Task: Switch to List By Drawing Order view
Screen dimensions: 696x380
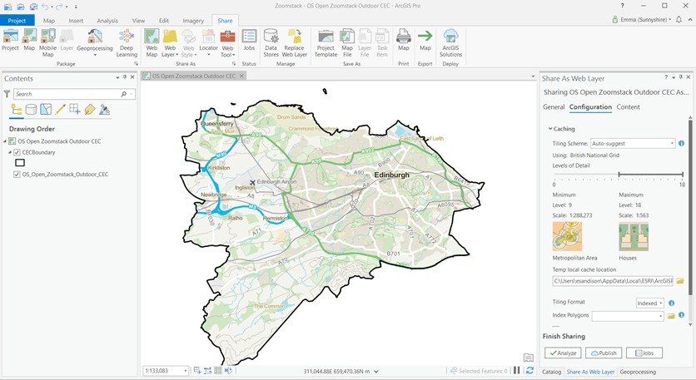Action: (x=17, y=110)
